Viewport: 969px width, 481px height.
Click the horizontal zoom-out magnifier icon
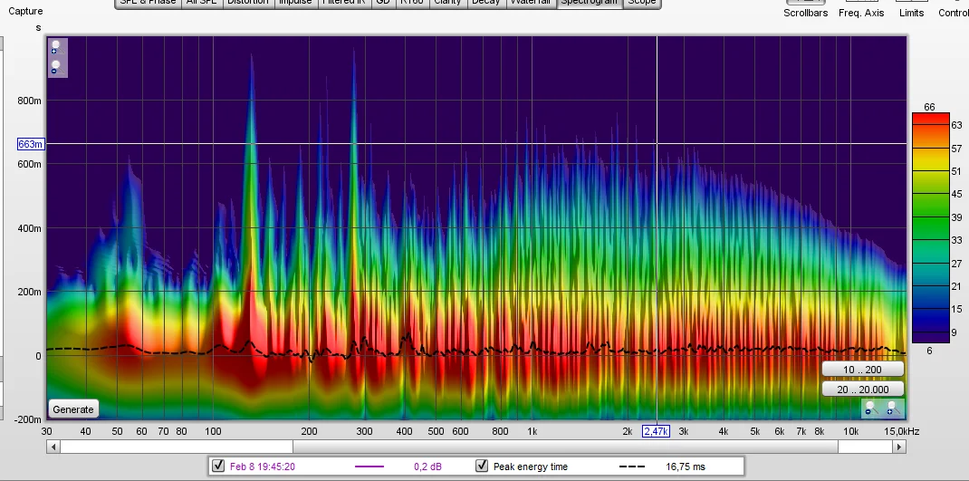[870, 408]
